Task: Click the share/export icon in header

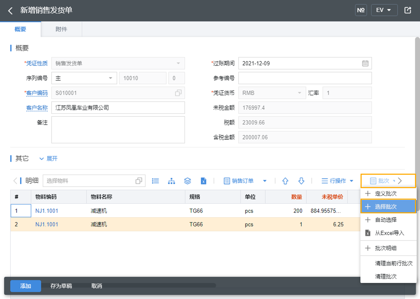Action: tap(408, 10)
